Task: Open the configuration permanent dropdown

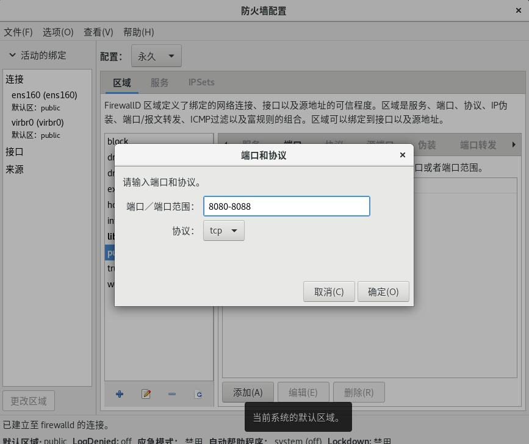Action: coord(156,56)
